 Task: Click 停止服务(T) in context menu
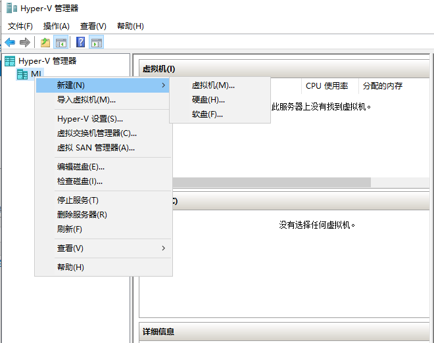(x=103, y=200)
